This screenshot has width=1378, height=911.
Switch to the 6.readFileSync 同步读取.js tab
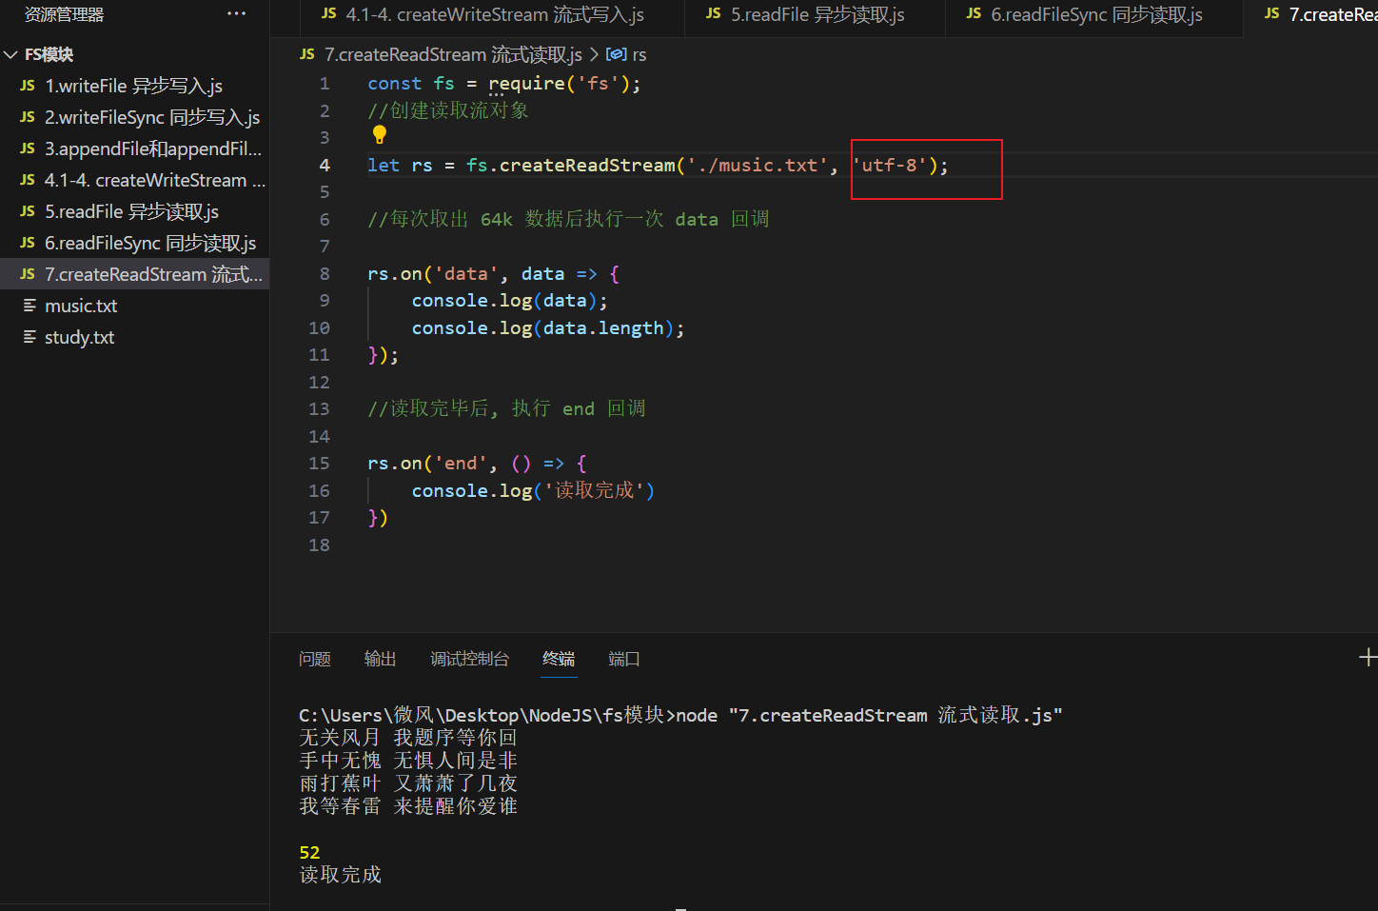[x=1094, y=15]
